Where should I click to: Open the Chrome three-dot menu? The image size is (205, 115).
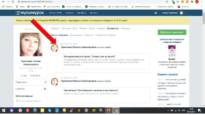pos(202,2)
